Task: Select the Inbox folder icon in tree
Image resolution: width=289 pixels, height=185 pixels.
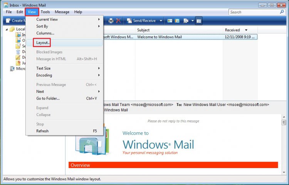Action: pos(18,35)
